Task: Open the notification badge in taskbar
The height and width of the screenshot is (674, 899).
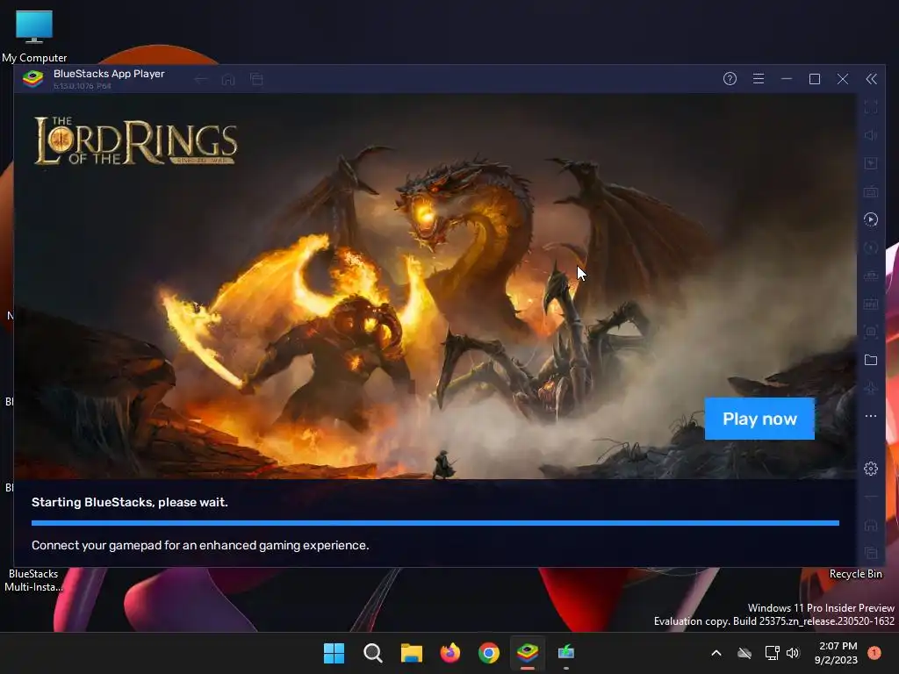Action: [x=874, y=653]
